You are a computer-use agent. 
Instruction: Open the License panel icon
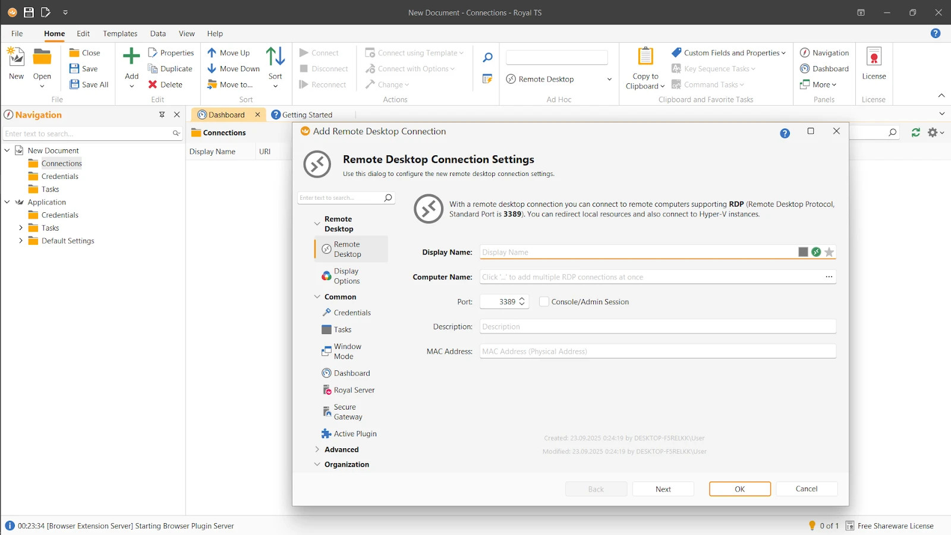874,58
